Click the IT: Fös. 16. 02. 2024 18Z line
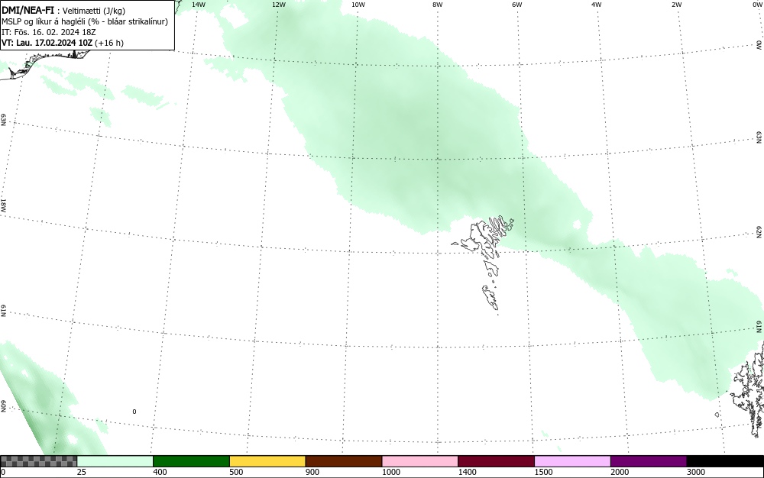 [50, 32]
